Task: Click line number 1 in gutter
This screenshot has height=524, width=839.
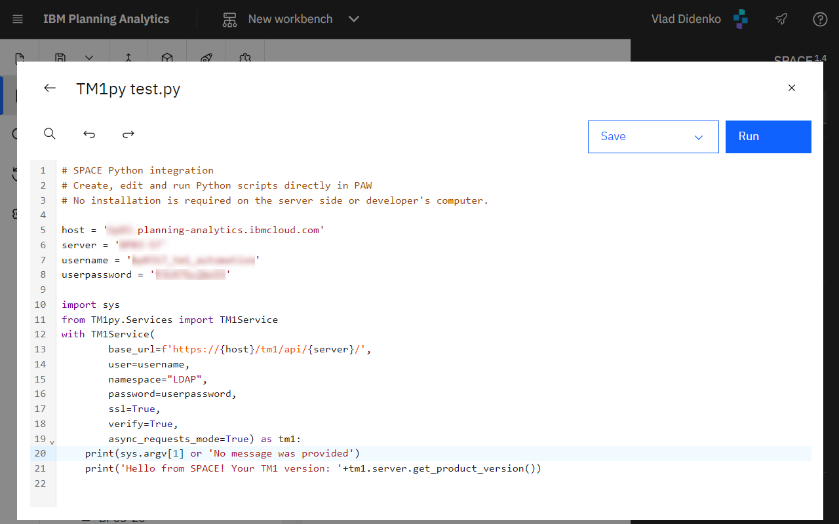Action: click(x=43, y=170)
